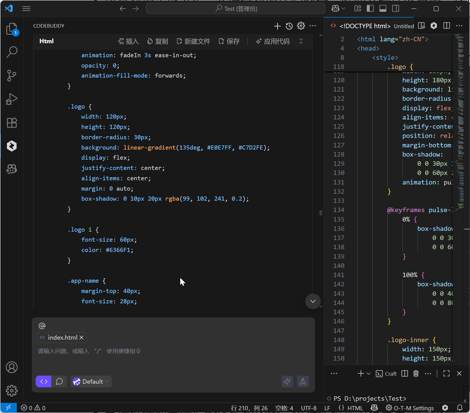Image resolution: width=470 pixels, height=413 pixels.
Task: Open the Default model dropdown
Action: [91, 381]
